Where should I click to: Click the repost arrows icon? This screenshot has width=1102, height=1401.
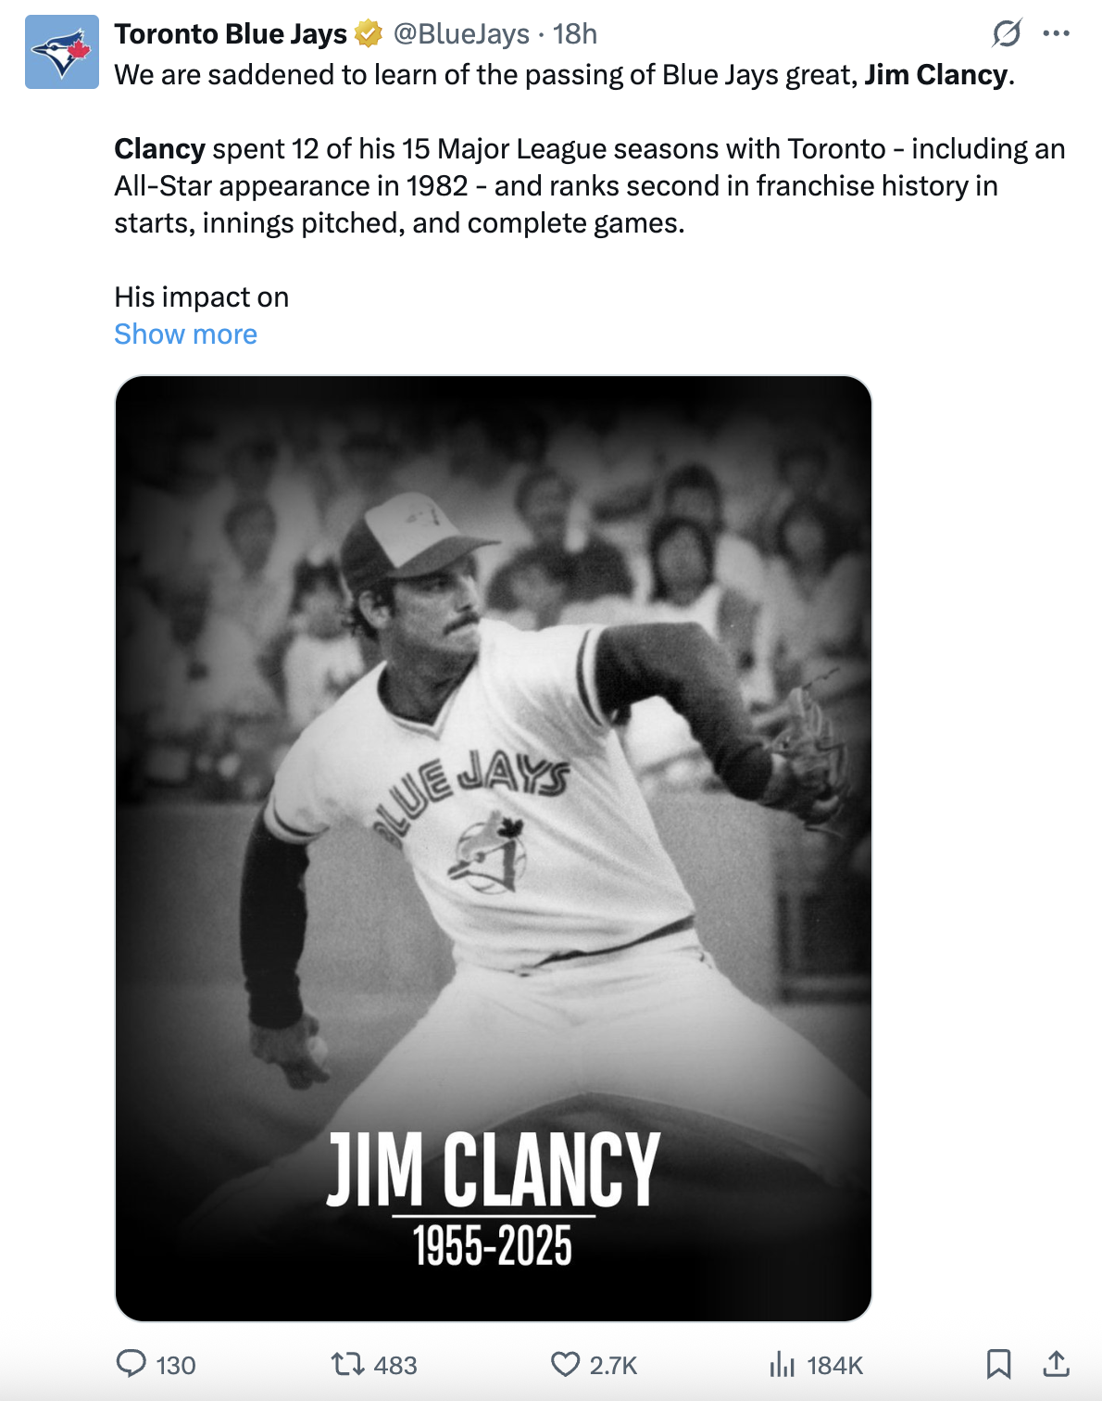[x=347, y=1364]
